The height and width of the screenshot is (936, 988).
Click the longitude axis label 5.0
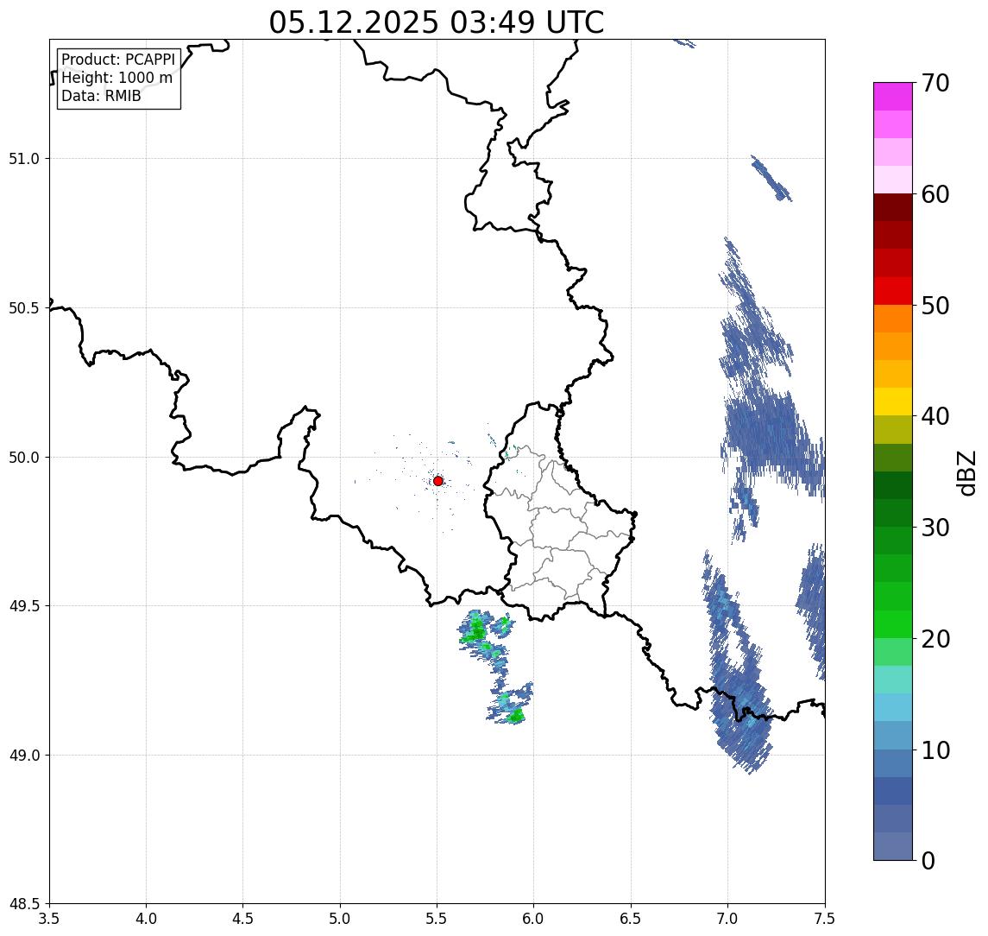[340, 919]
